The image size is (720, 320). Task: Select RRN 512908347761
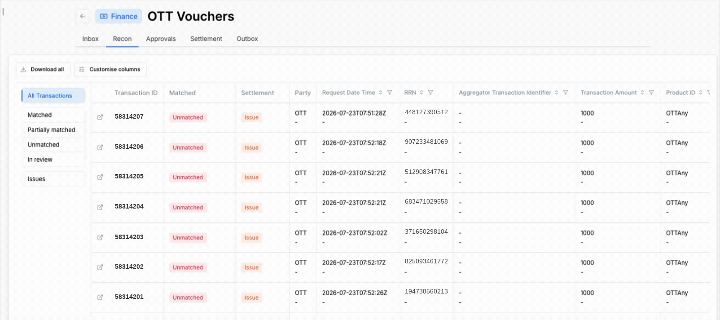426,172
